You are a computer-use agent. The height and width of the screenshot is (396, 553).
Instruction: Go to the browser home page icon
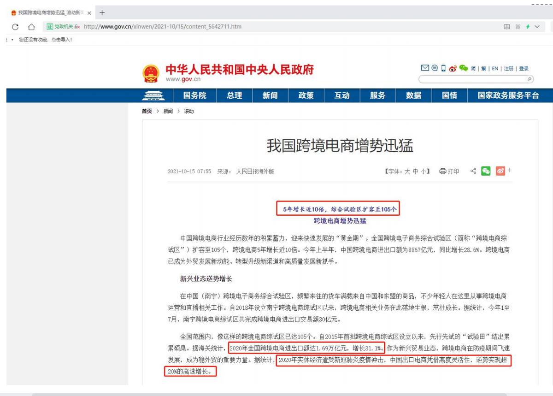pos(31,27)
